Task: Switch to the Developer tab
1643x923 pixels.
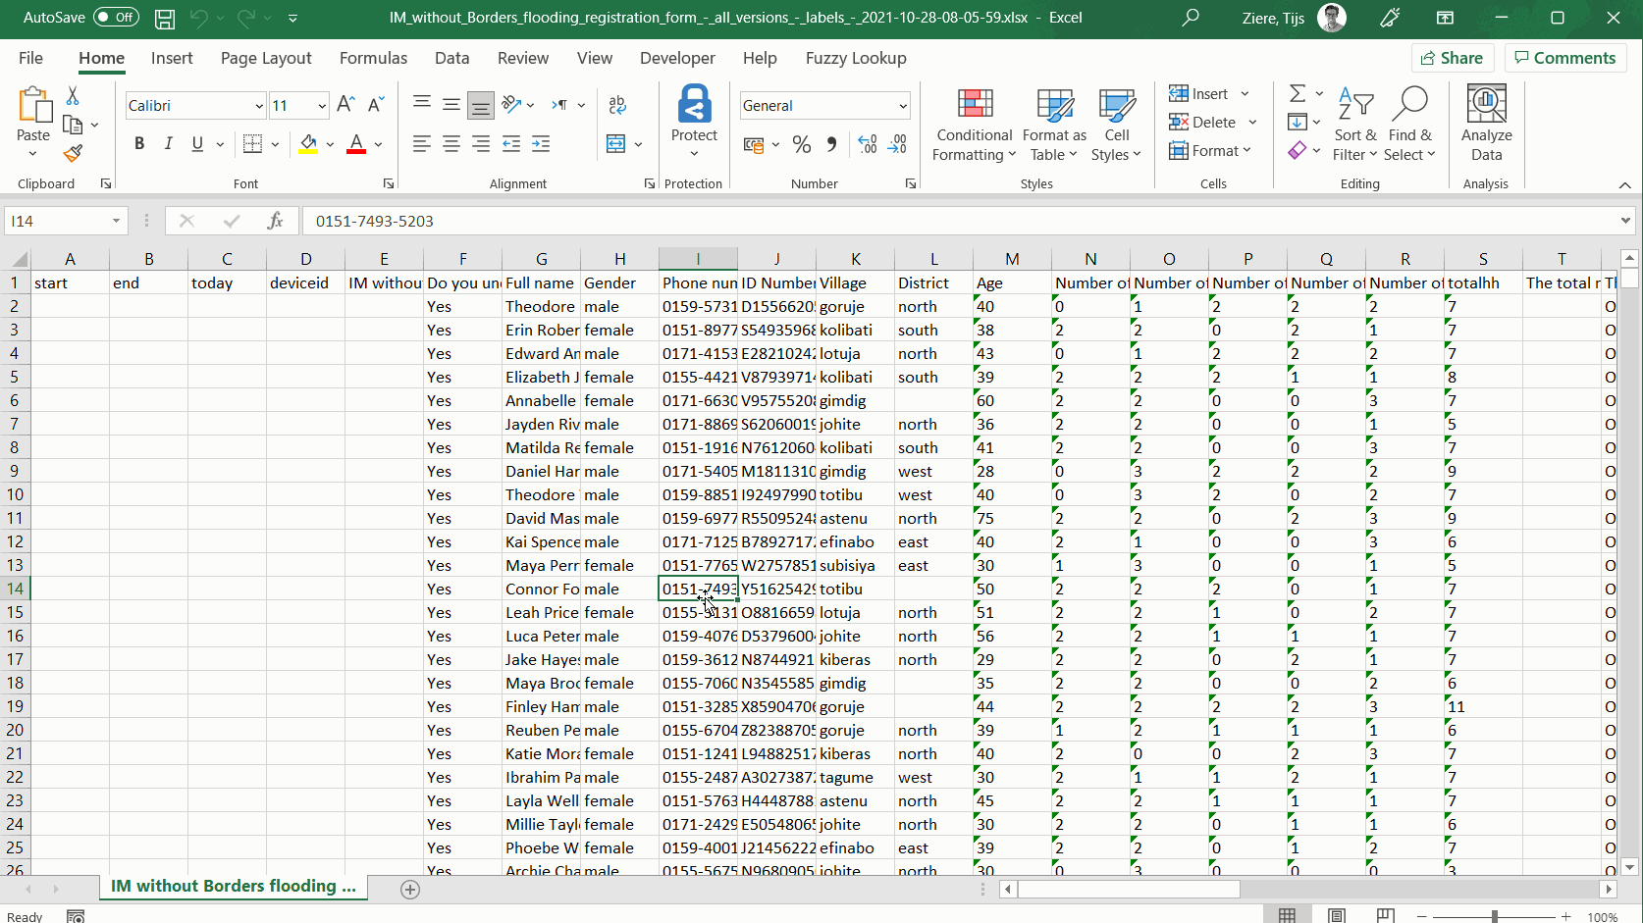Action: (x=677, y=58)
